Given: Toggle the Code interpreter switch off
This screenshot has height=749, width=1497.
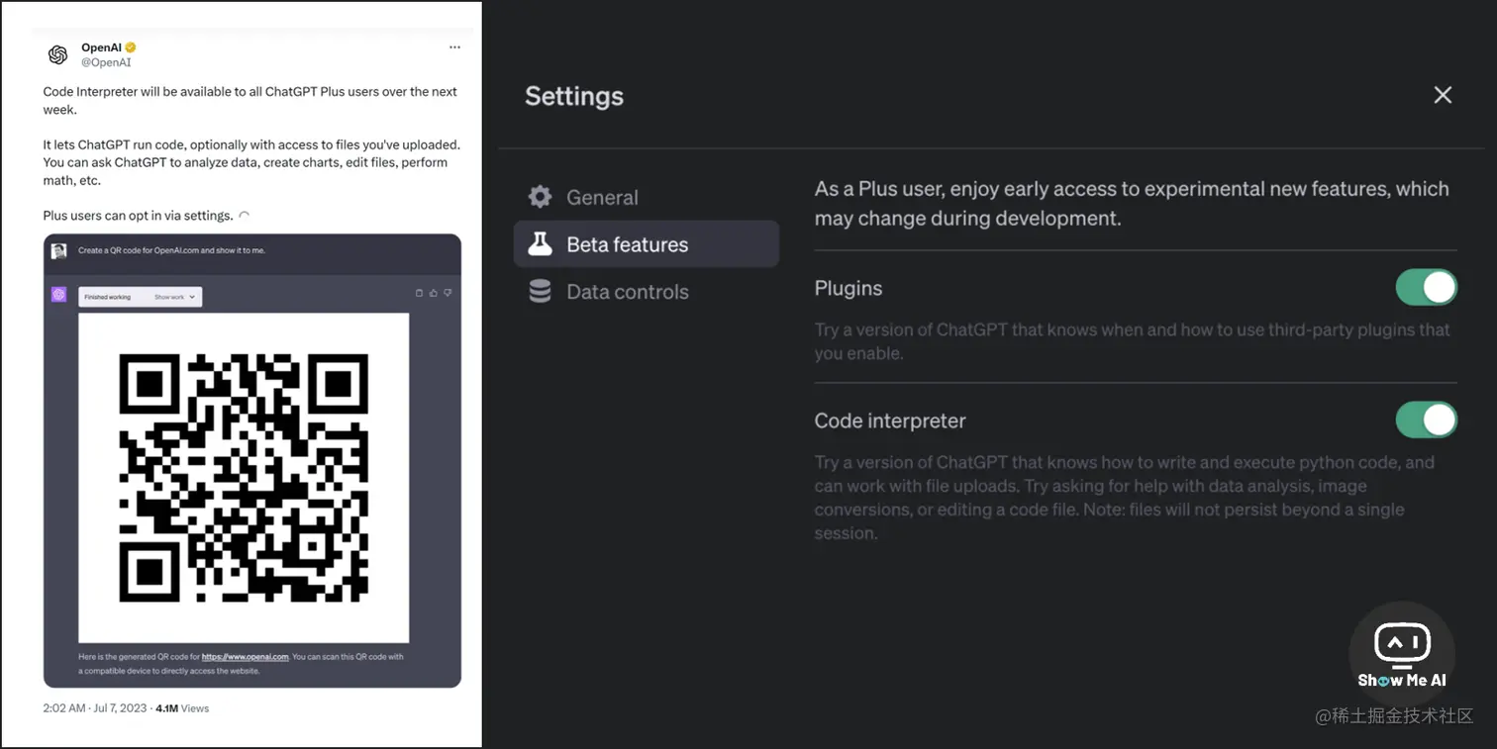Looking at the screenshot, I should pos(1427,420).
